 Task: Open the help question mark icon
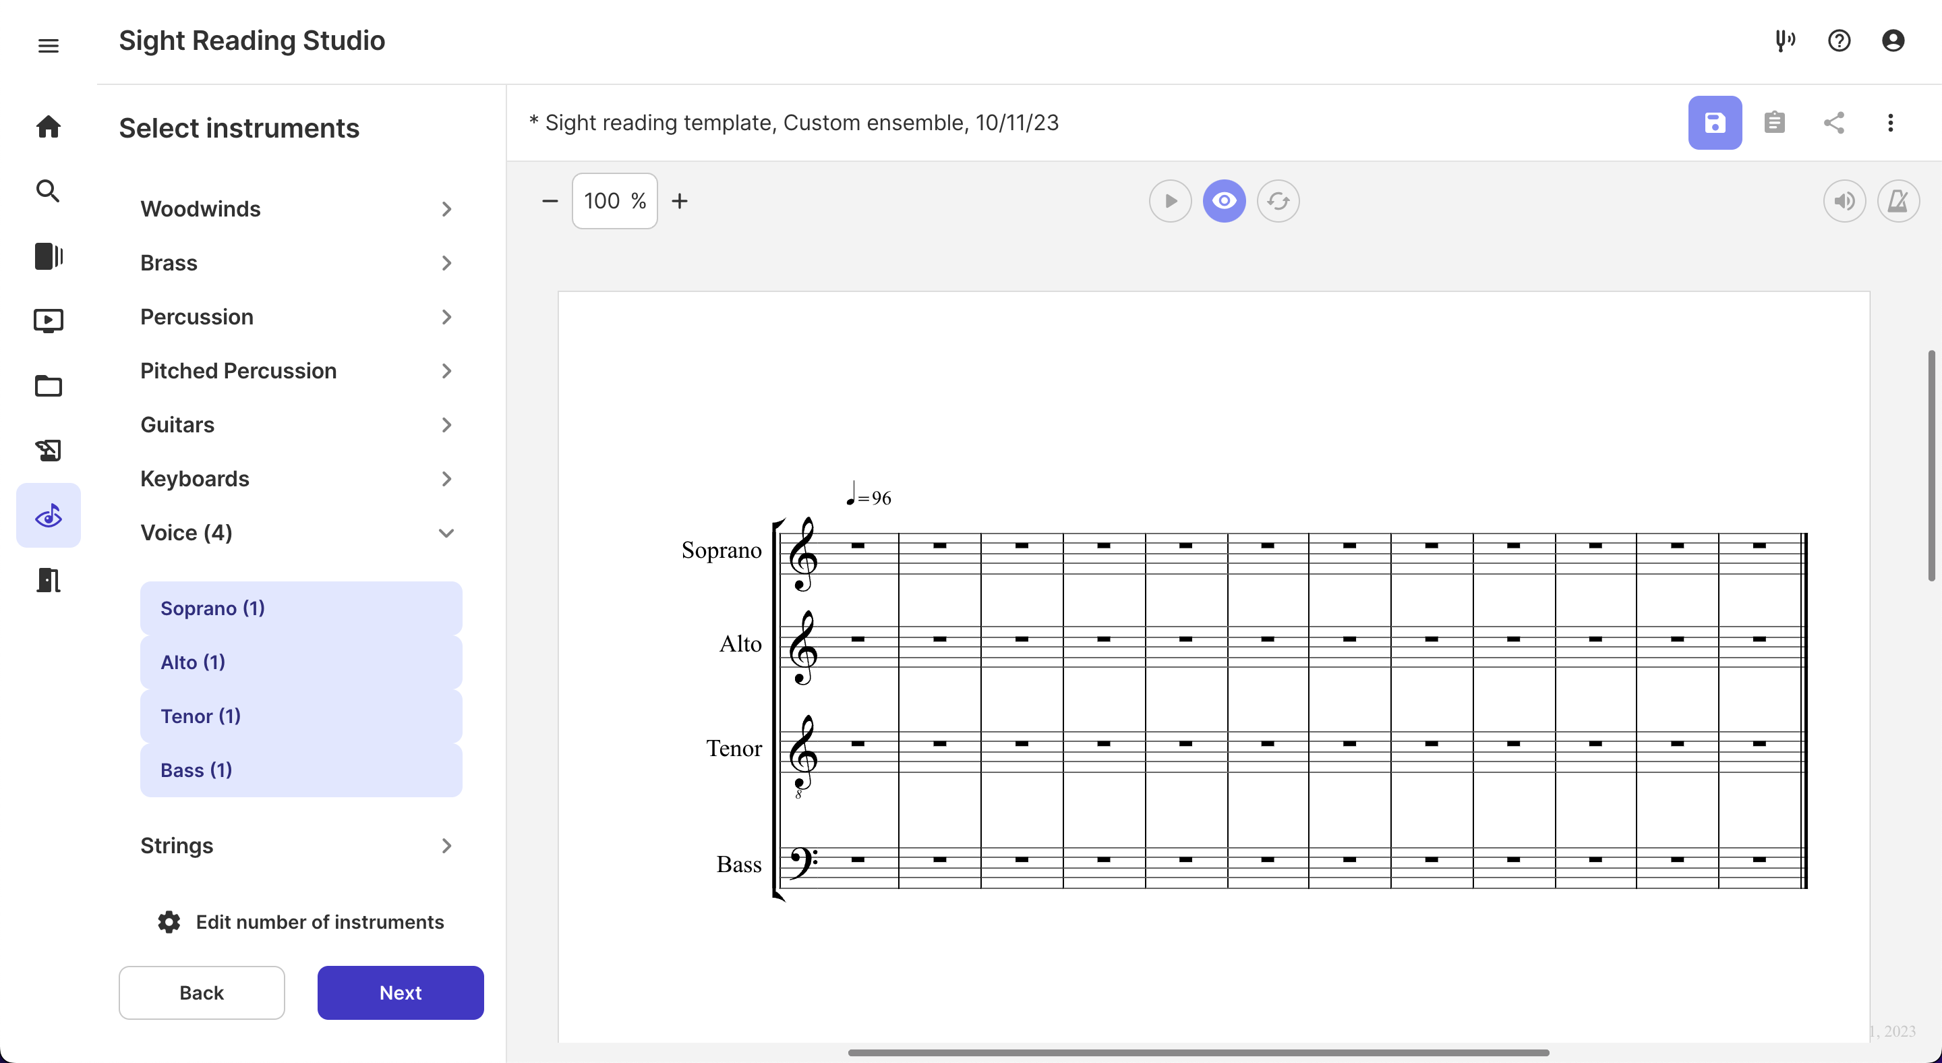[x=1839, y=40]
